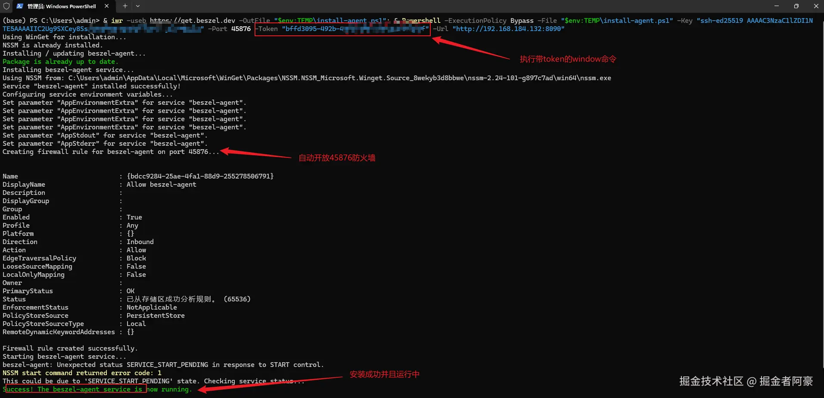Click 'Service "beszel-agent" installed successfully!' line
This screenshot has height=398, width=824.
pyautogui.click(x=91, y=86)
